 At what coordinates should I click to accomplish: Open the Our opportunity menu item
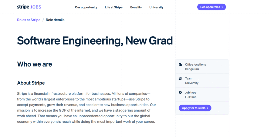click(x=86, y=7)
